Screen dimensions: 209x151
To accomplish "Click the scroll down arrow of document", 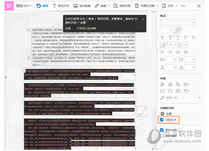I will pyautogui.click(x=153, y=149).
